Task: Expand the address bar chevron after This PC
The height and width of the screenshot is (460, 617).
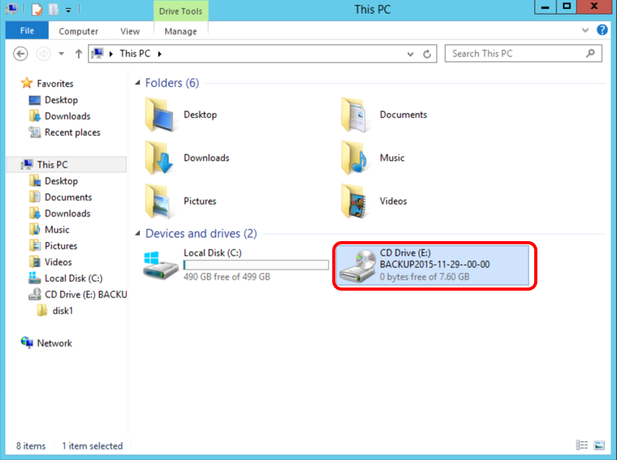Action: tap(160, 54)
